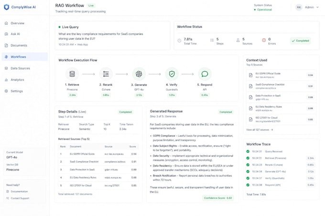
Task: Click document icon for ISO 27001 for Cloud
Action: [x=250, y=120]
